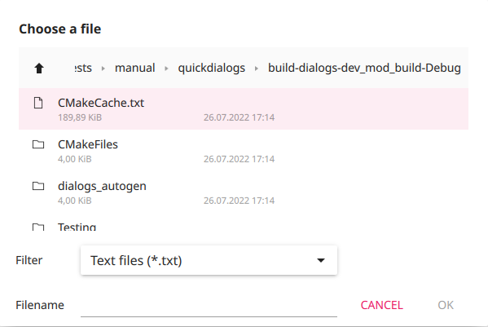Viewport: 488px width, 327px height.
Task: Click the OK button
Action: coord(446,305)
